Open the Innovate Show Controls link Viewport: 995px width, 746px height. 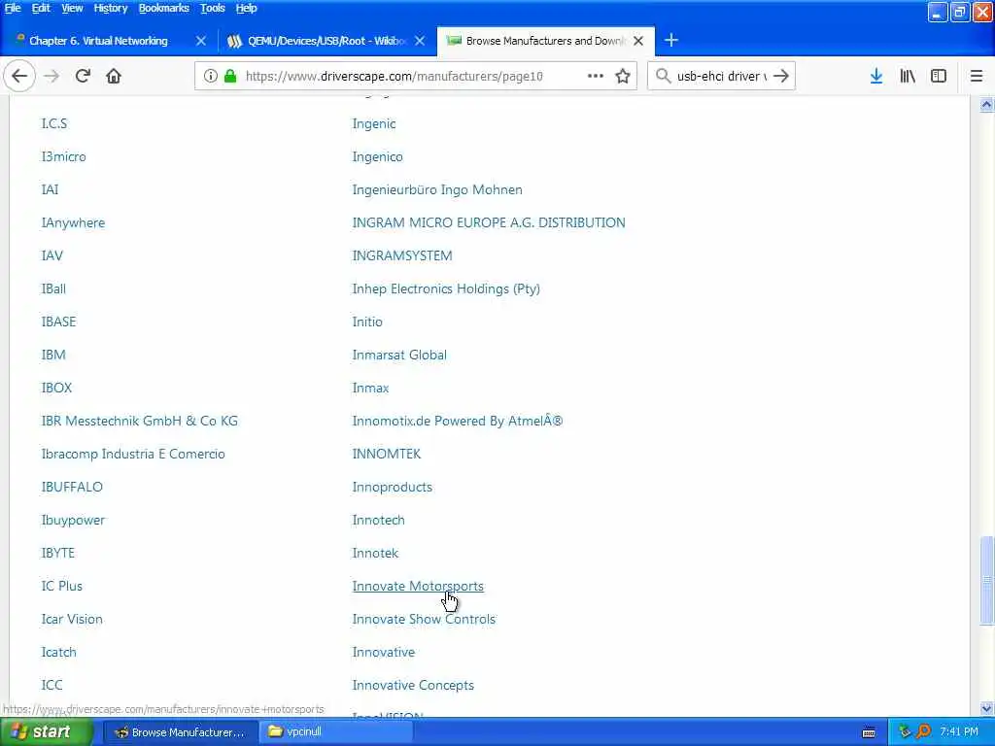point(424,619)
